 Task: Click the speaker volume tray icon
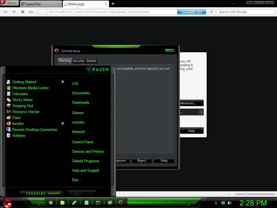click(x=230, y=203)
